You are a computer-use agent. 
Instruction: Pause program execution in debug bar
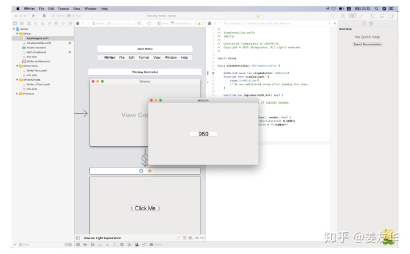[x=93, y=244]
